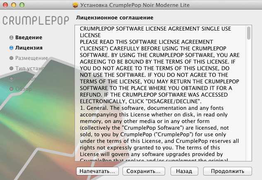
Task: Click the blue bullet next to Лицензия
Action: click(x=11, y=48)
